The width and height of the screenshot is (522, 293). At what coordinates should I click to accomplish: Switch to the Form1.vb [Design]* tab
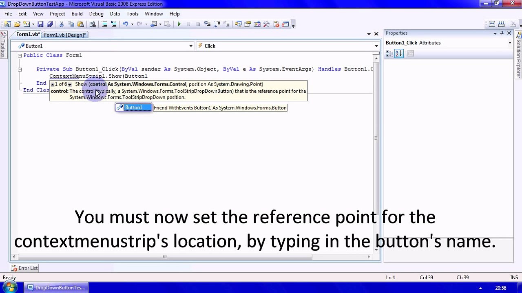point(65,35)
